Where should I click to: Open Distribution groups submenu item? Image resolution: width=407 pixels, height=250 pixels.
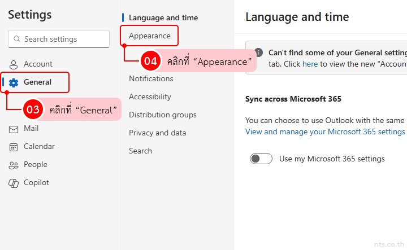point(163,115)
